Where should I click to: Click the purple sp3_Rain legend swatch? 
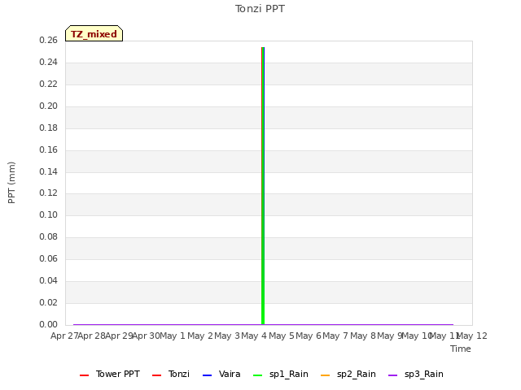pyautogui.click(x=392, y=375)
